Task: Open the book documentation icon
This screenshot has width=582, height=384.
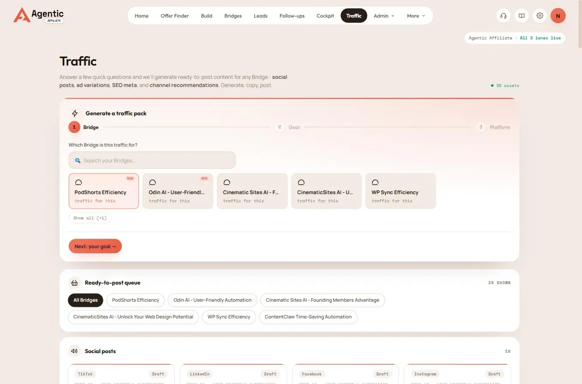Action: [522, 16]
